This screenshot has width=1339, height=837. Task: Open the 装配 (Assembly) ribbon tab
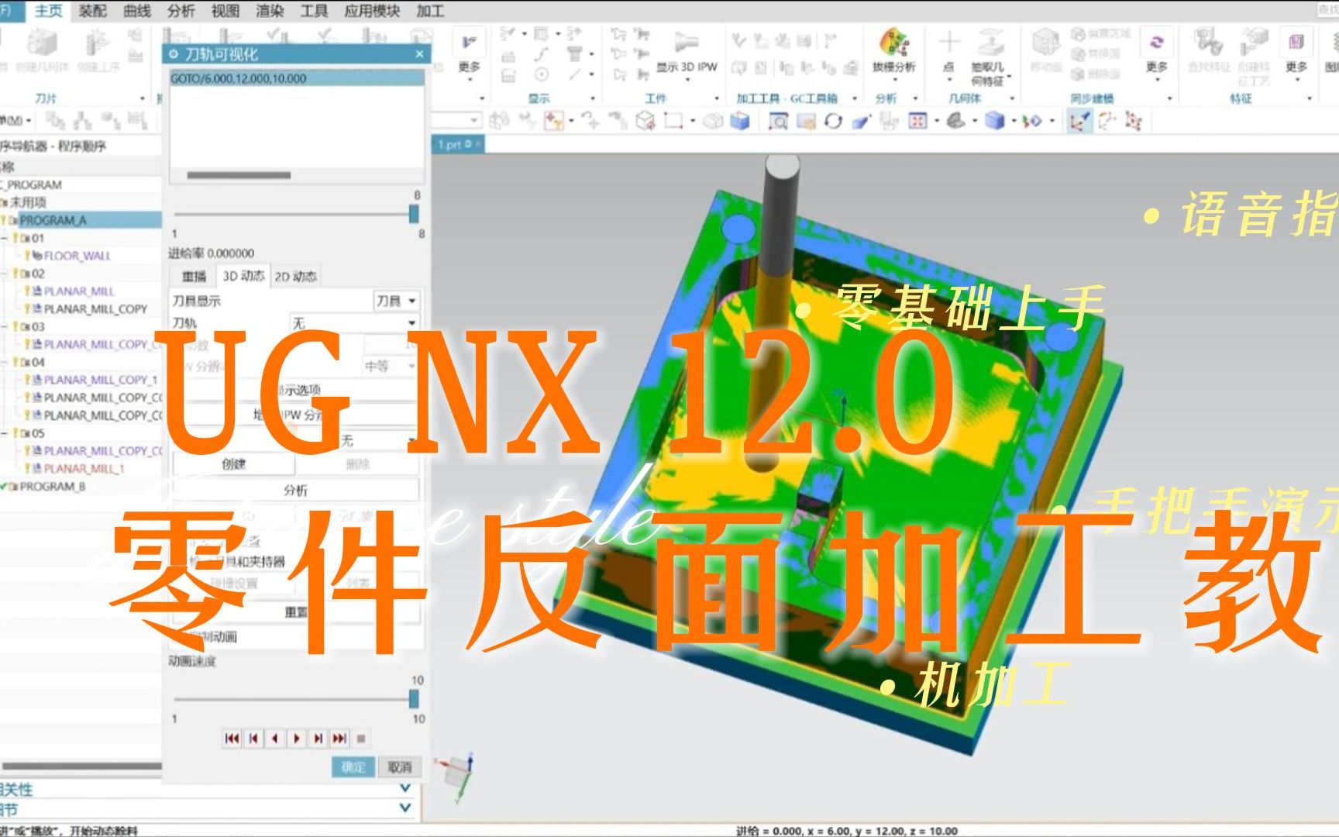coord(92,11)
